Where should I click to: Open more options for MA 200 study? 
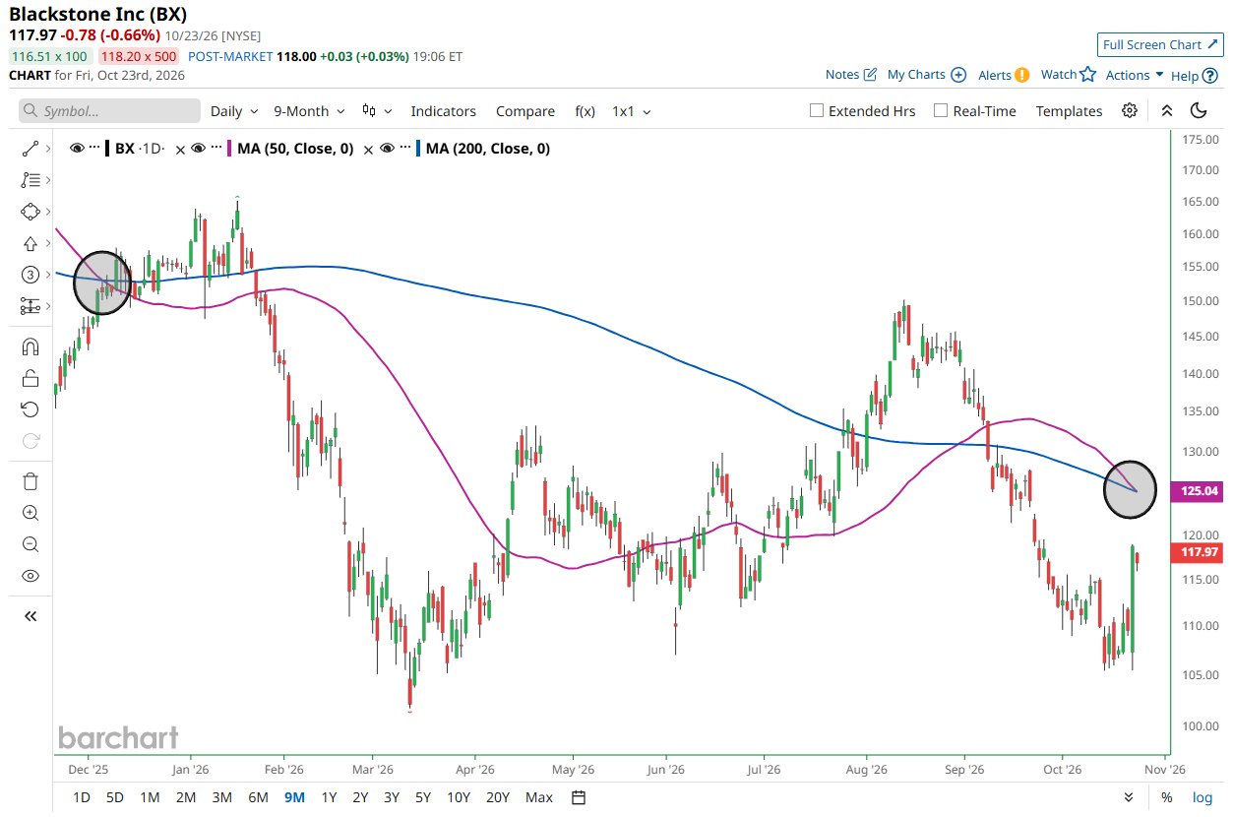pyautogui.click(x=404, y=148)
